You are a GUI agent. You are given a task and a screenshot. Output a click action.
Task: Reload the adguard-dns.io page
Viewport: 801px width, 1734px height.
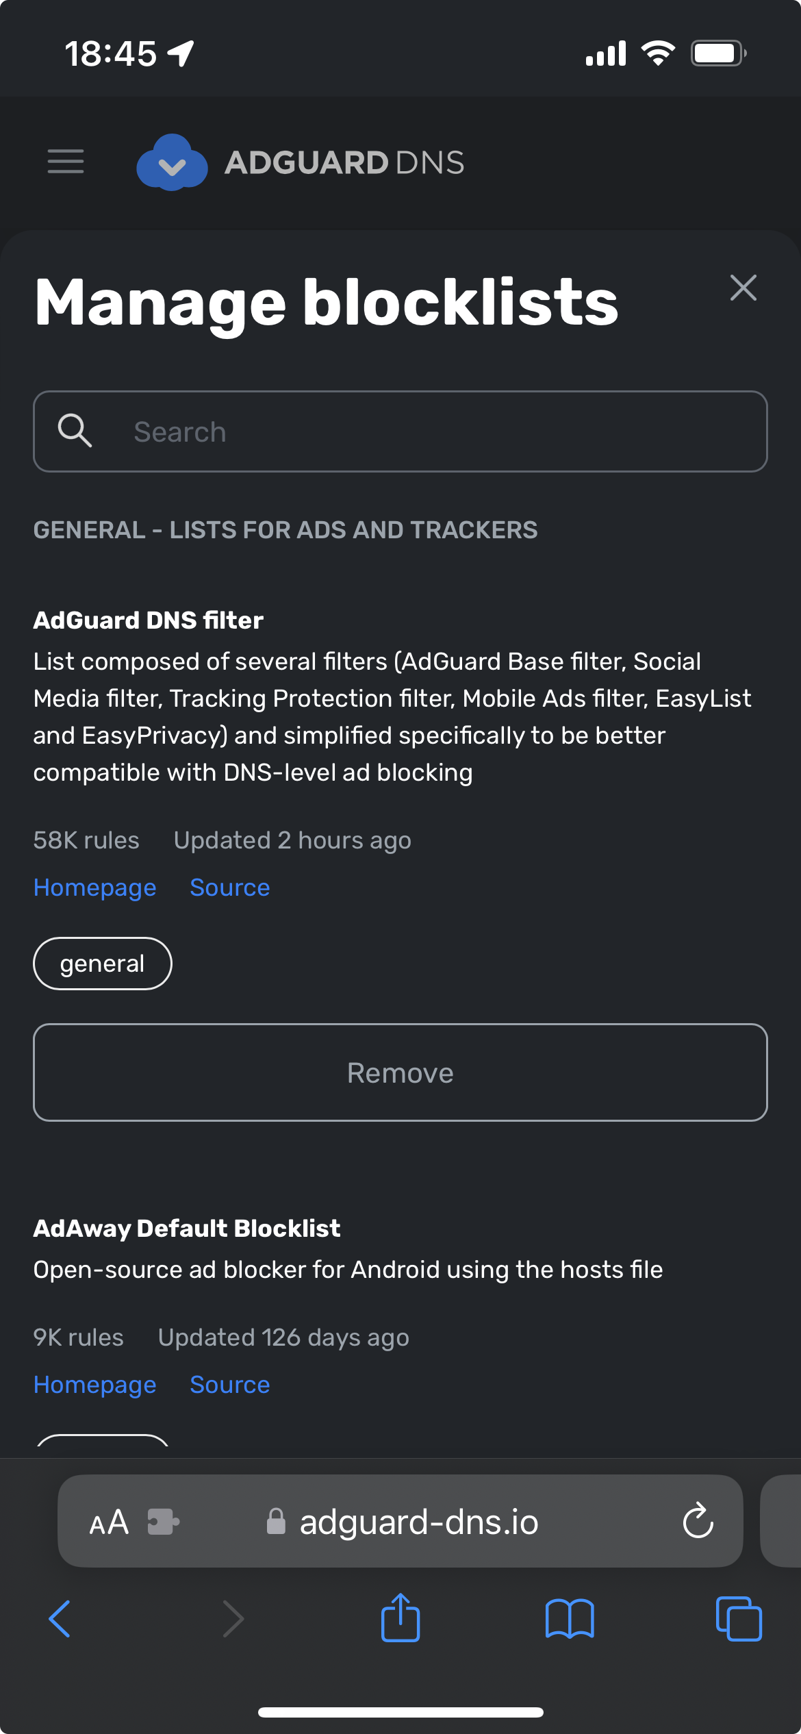pyautogui.click(x=697, y=1522)
